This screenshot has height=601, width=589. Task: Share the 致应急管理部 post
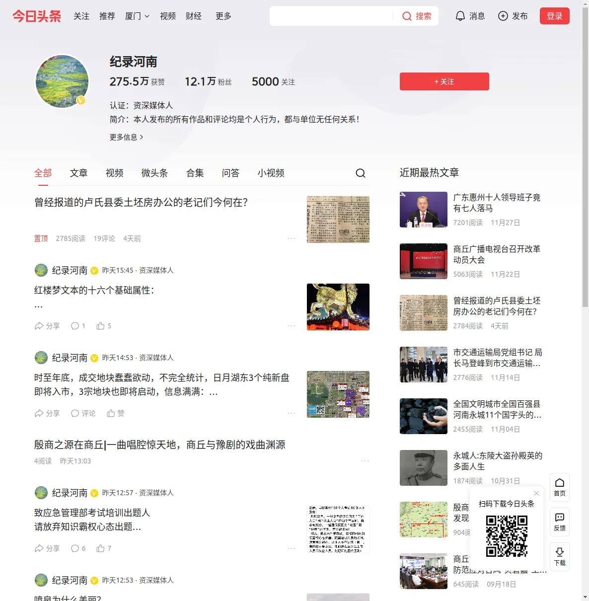point(47,548)
